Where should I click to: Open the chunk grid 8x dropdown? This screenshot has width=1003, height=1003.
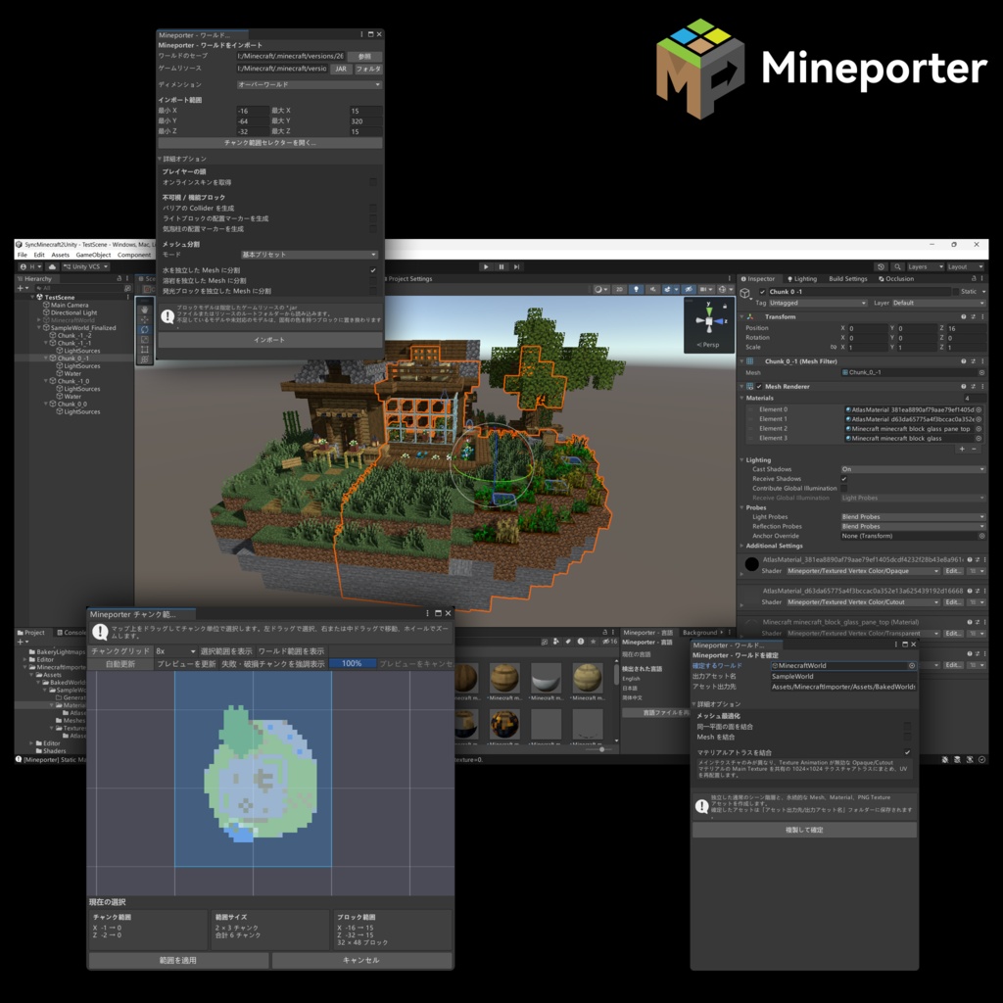175,651
